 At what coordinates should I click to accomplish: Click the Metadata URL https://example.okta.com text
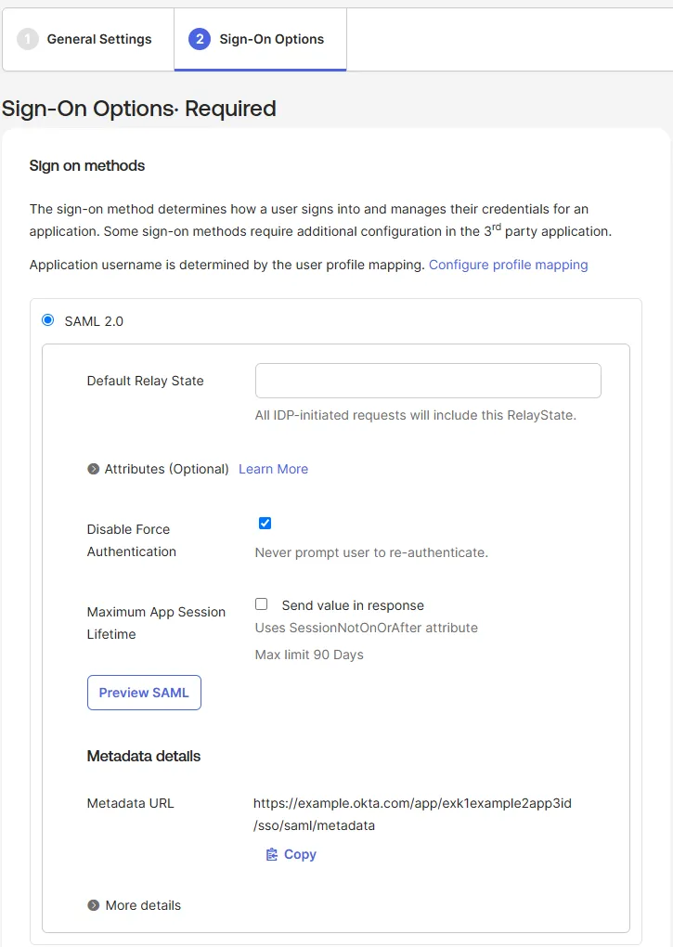point(412,814)
